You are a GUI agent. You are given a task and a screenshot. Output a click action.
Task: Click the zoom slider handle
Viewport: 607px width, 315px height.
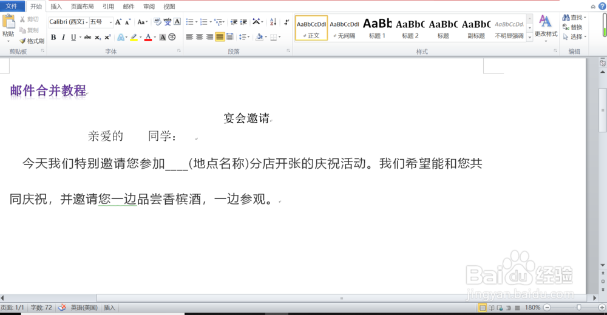578,308
